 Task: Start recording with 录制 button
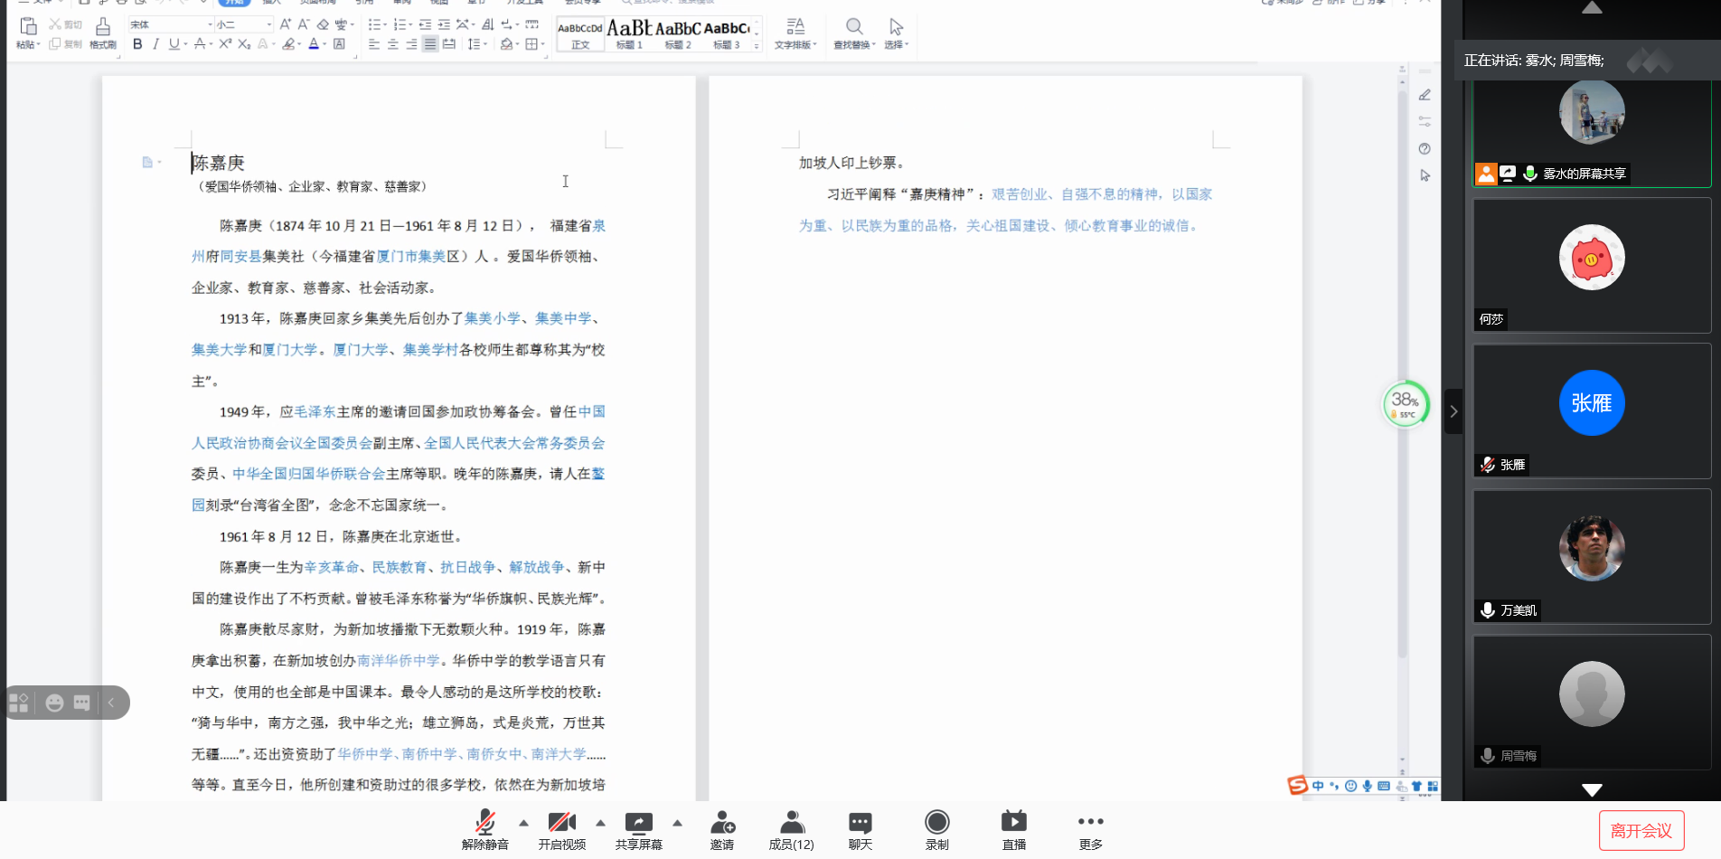point(936,829)
